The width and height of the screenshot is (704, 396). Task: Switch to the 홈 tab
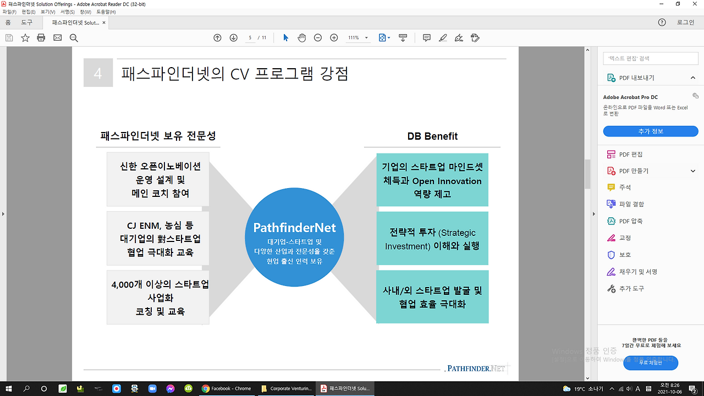point(8,23)
